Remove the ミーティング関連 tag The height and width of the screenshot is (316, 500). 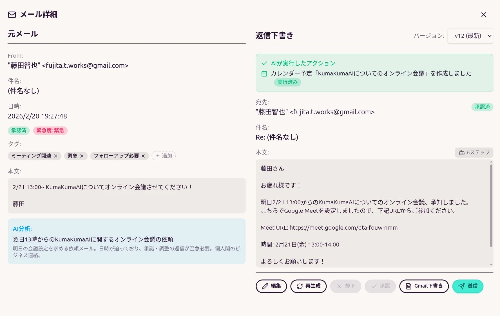pyautogui.click(x=55, y=156)
